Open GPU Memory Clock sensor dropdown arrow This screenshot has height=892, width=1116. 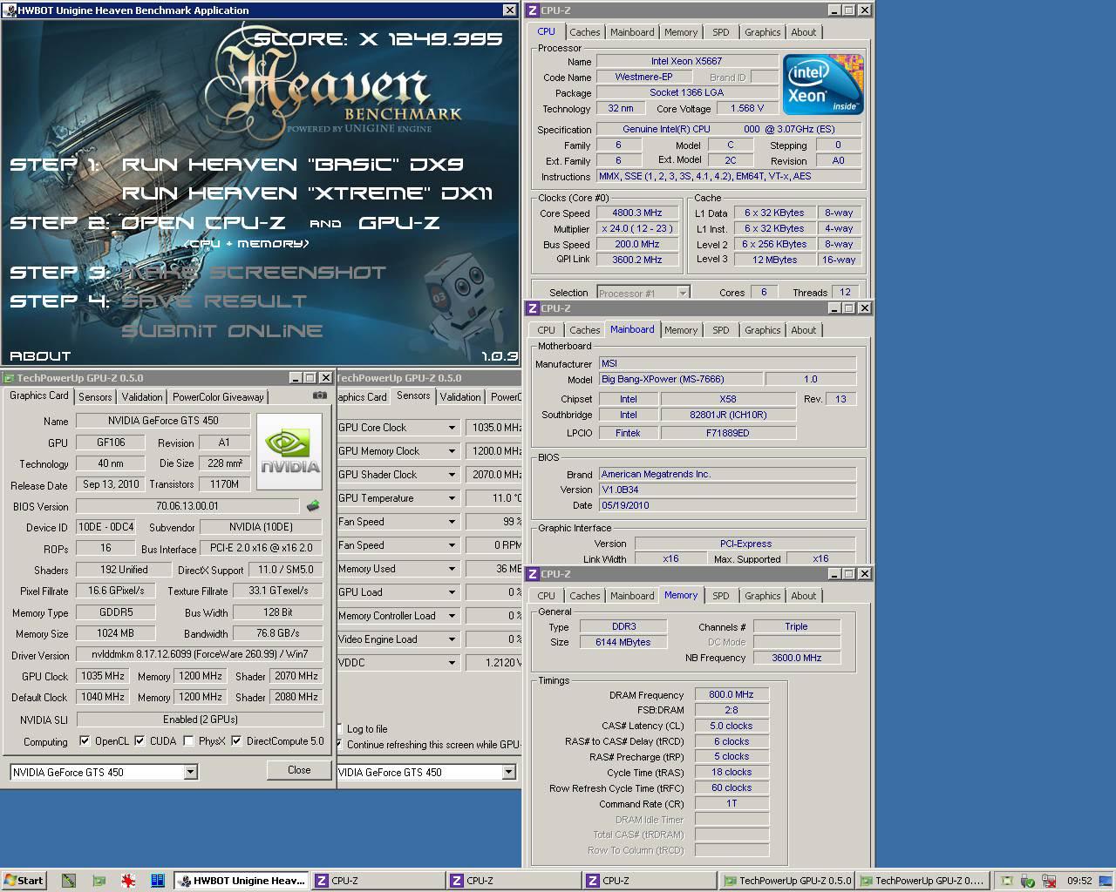click(x=452, y=451)
